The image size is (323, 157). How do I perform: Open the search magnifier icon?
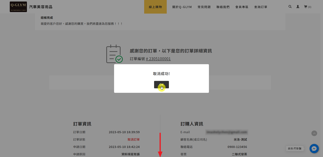(x=290, y=6)
